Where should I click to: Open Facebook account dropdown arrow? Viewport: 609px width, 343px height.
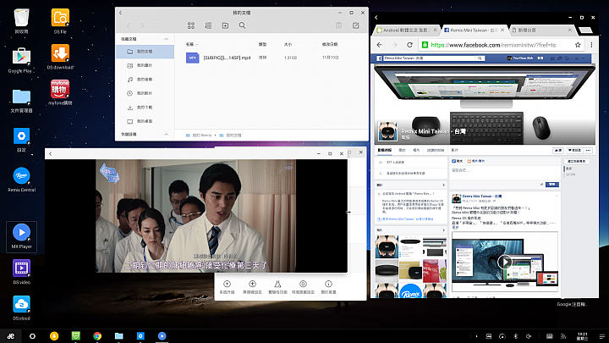coord(584,58)
